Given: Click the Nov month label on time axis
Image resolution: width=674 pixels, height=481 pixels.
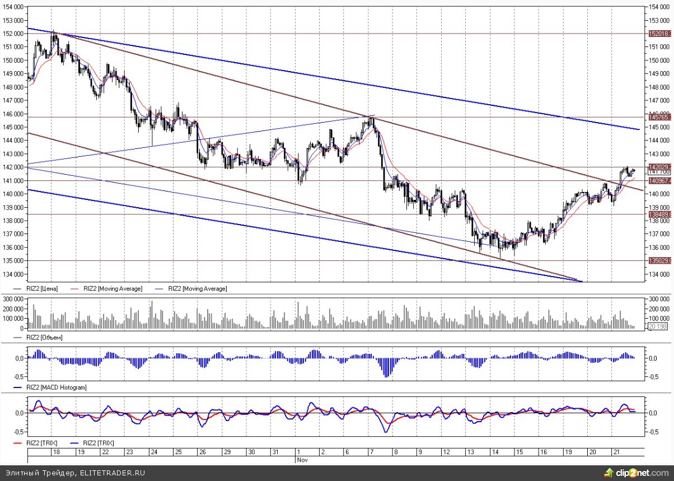Looking at the screenshot, I should tap(301, 459).
